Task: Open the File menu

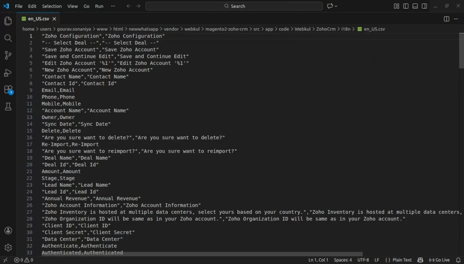Action: click(19, 6)
